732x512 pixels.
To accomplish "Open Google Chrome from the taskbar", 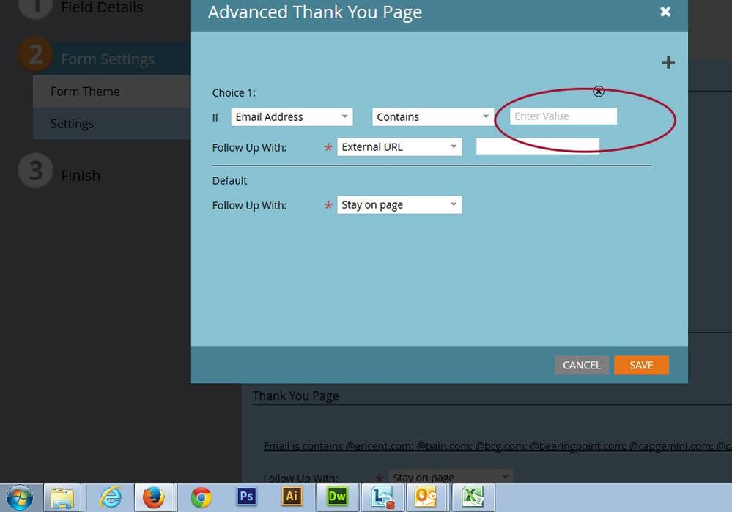I will [x=201, y=497].
